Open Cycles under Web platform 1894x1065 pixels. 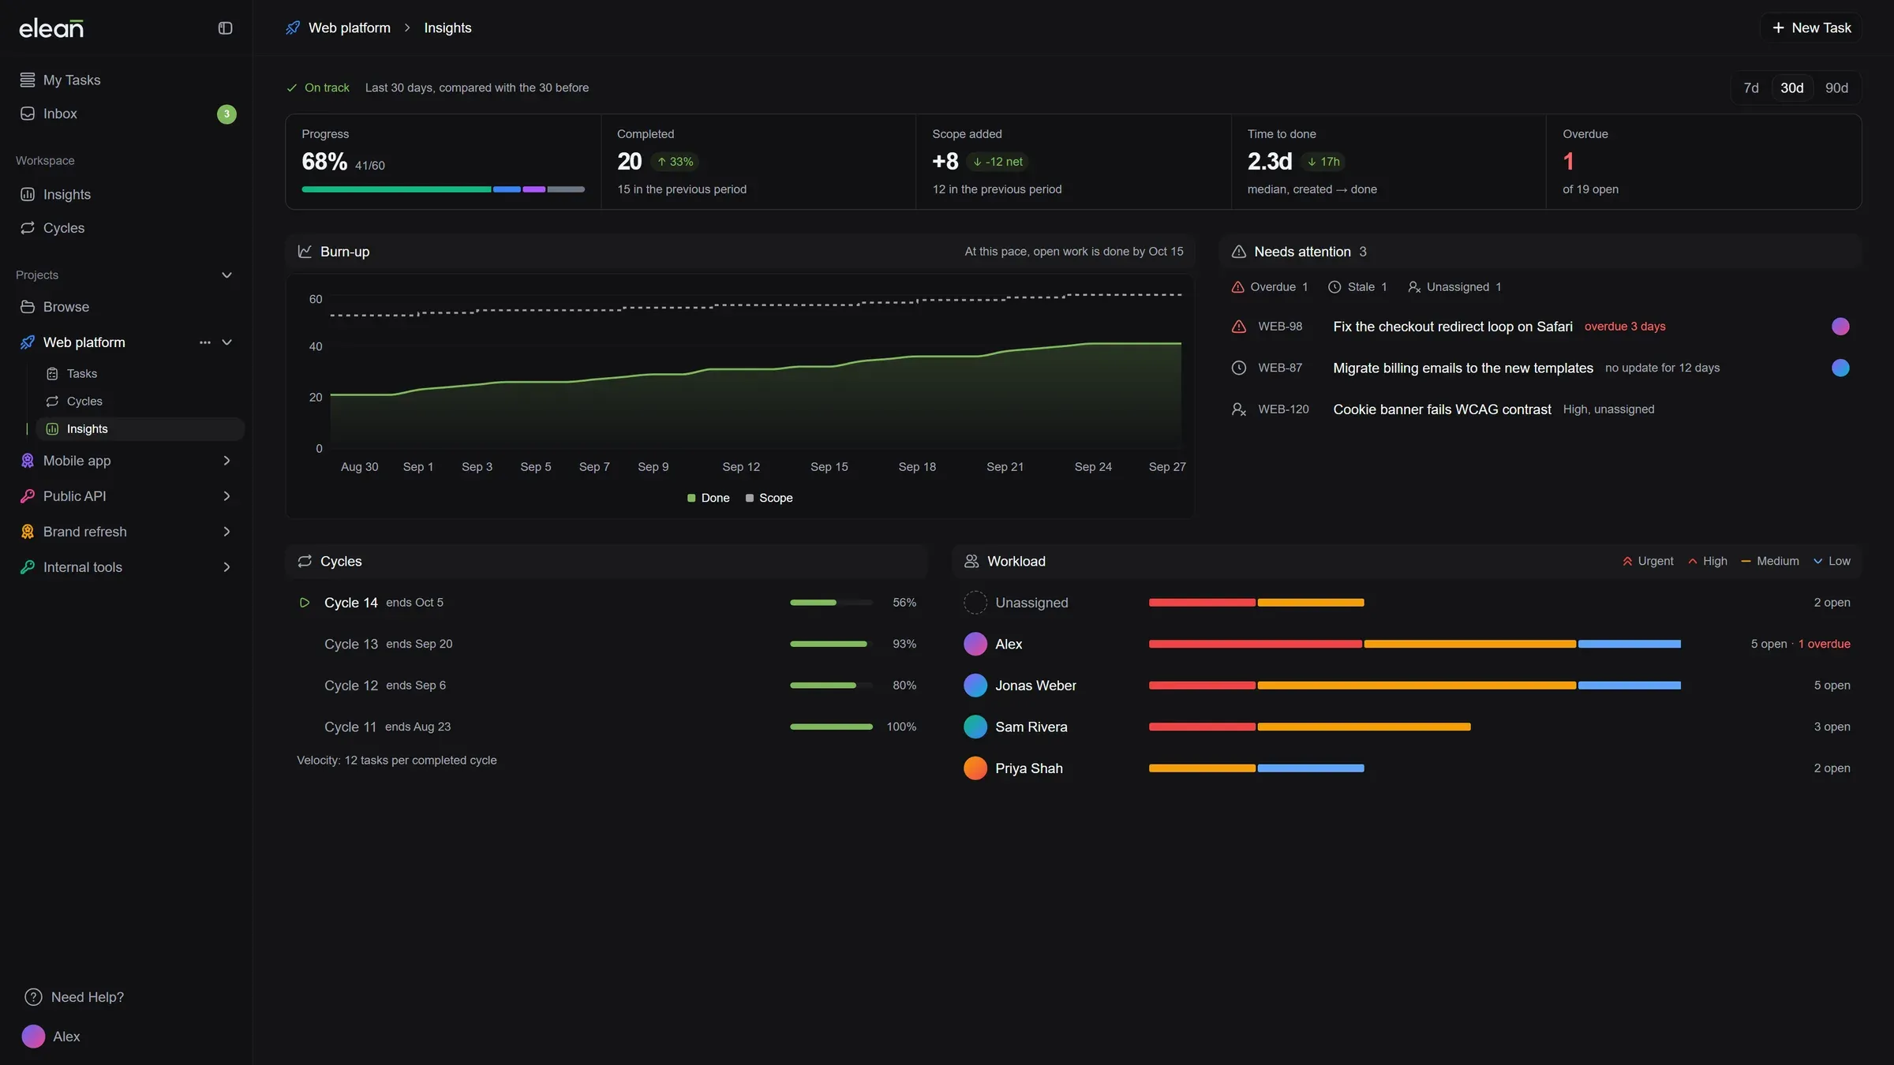click(140, 402)
